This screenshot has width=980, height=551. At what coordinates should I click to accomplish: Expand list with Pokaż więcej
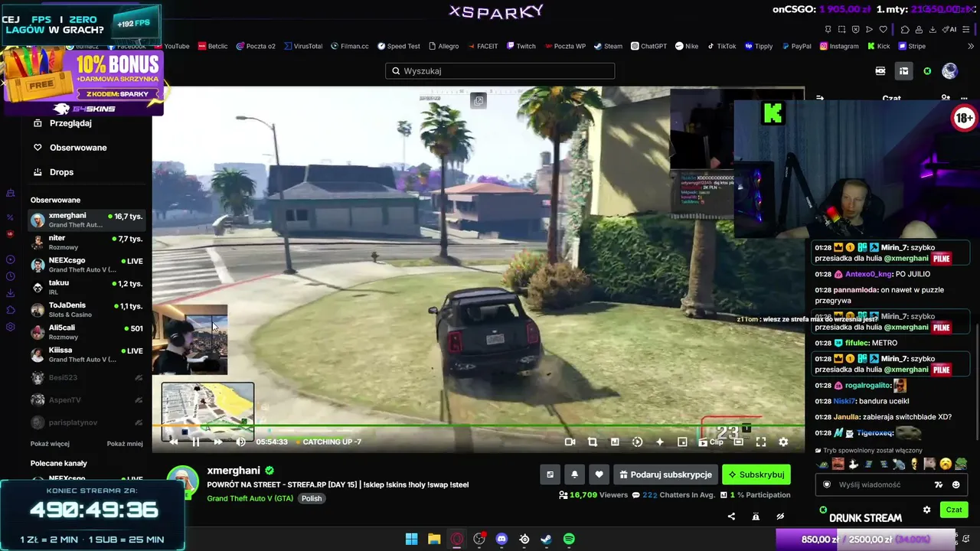(x=50, y=444)
